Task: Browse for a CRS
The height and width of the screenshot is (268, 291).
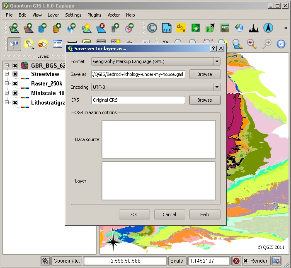Action: point(205,100)
